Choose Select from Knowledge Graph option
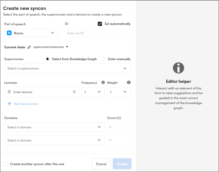Viewport: 219px width, 172px height. point(48,59)
